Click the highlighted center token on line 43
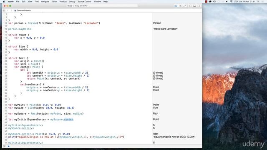Viewport: 267px width, 150px height. (x=68, y=120)
